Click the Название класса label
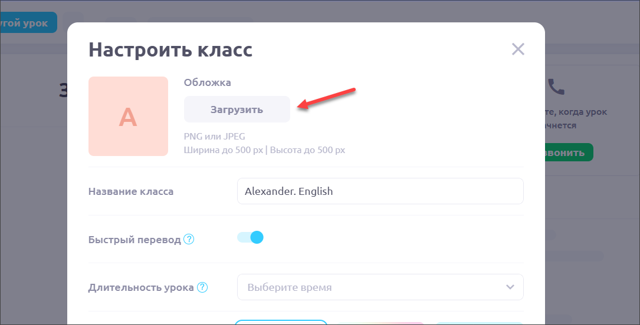640x325 pixels. [x=130, y=191]
